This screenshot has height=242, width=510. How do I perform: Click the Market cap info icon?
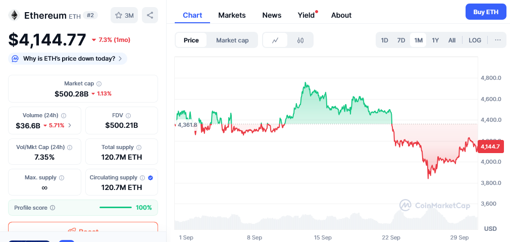99,84
